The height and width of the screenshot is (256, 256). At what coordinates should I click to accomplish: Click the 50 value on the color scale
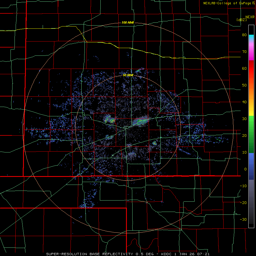click(x=244, y=85)
